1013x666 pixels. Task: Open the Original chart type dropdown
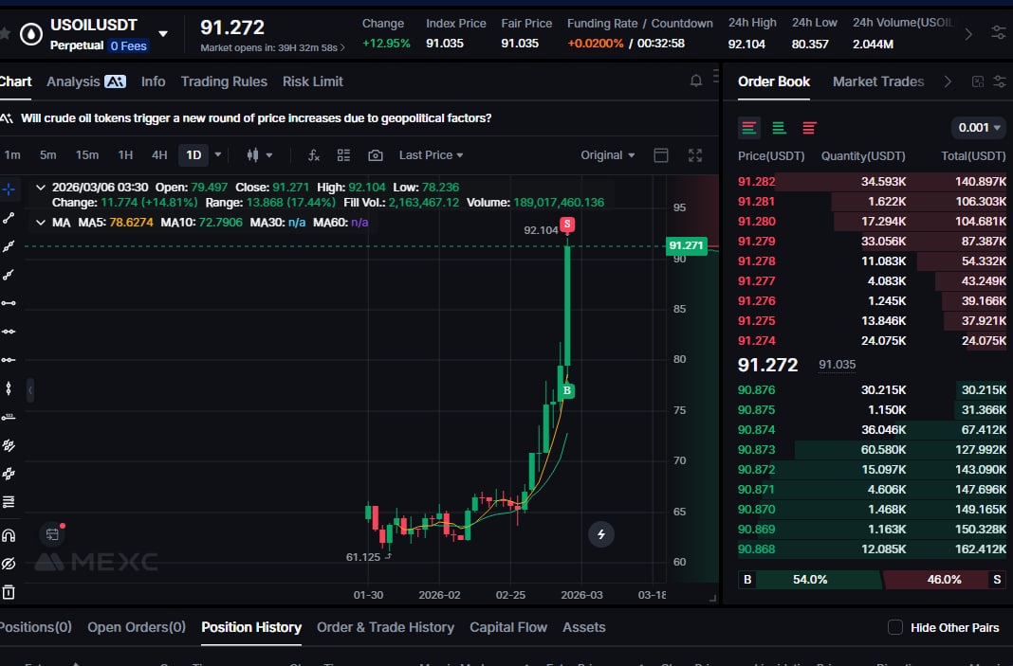pos(608,154)
